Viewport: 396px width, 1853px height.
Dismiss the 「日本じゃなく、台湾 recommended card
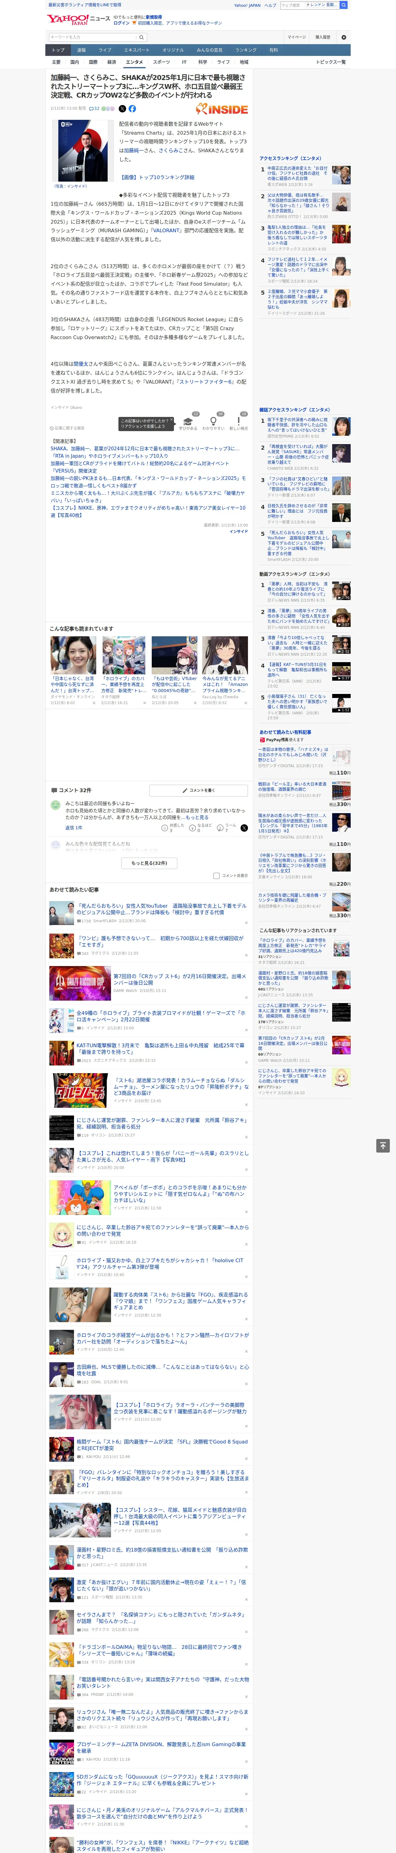pos(94,703)
